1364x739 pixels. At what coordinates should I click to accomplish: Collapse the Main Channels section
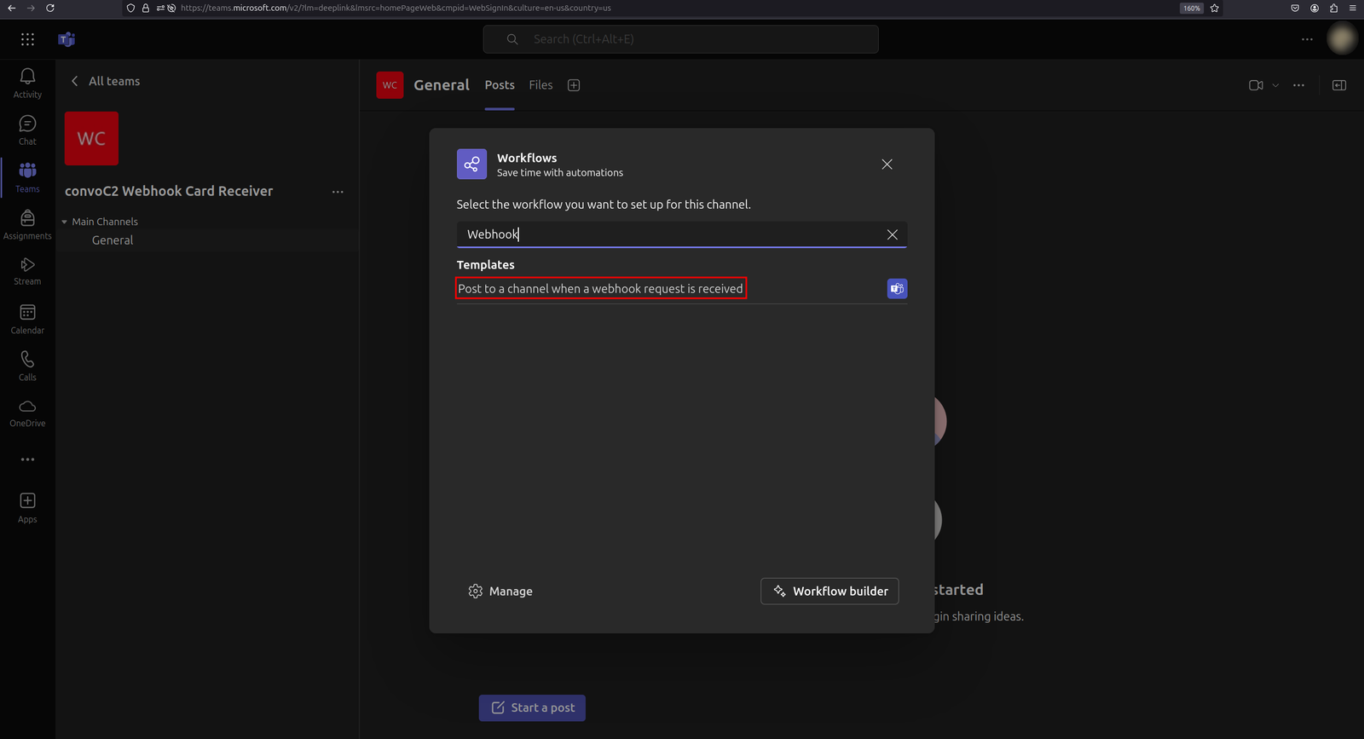pos(64,222)
